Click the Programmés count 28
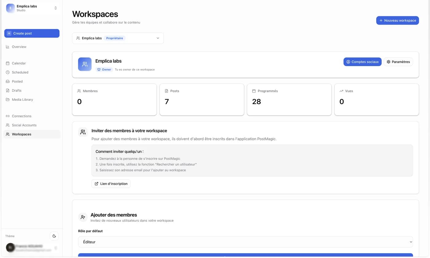430x258 pixels. (x=256, y=102)
